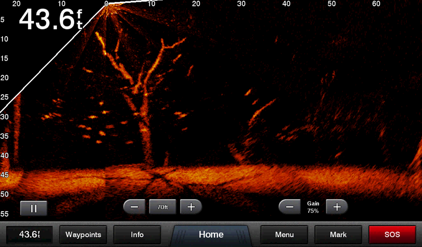Tap the 40 distance marker on top scale
Viewport: 422px width, 247px height.
(x=286, y=4)
